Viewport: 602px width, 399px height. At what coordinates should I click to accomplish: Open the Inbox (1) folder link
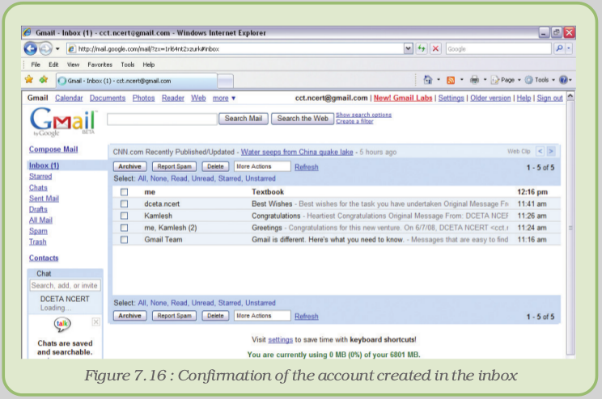coord(45,166)
